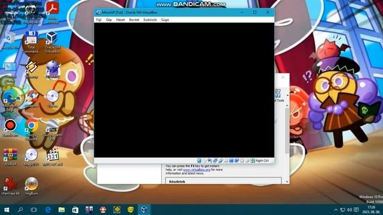Select the Control Panel desktop icon
Screen dimensions: 383x215
tap(10, 72)
